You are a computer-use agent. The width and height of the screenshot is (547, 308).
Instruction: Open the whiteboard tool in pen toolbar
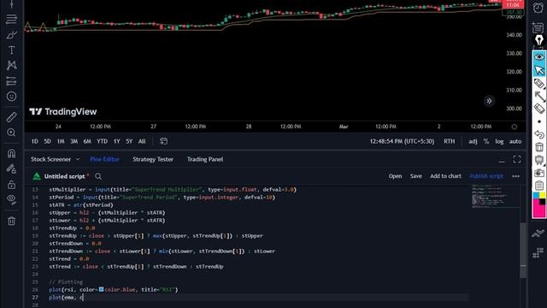539,160
